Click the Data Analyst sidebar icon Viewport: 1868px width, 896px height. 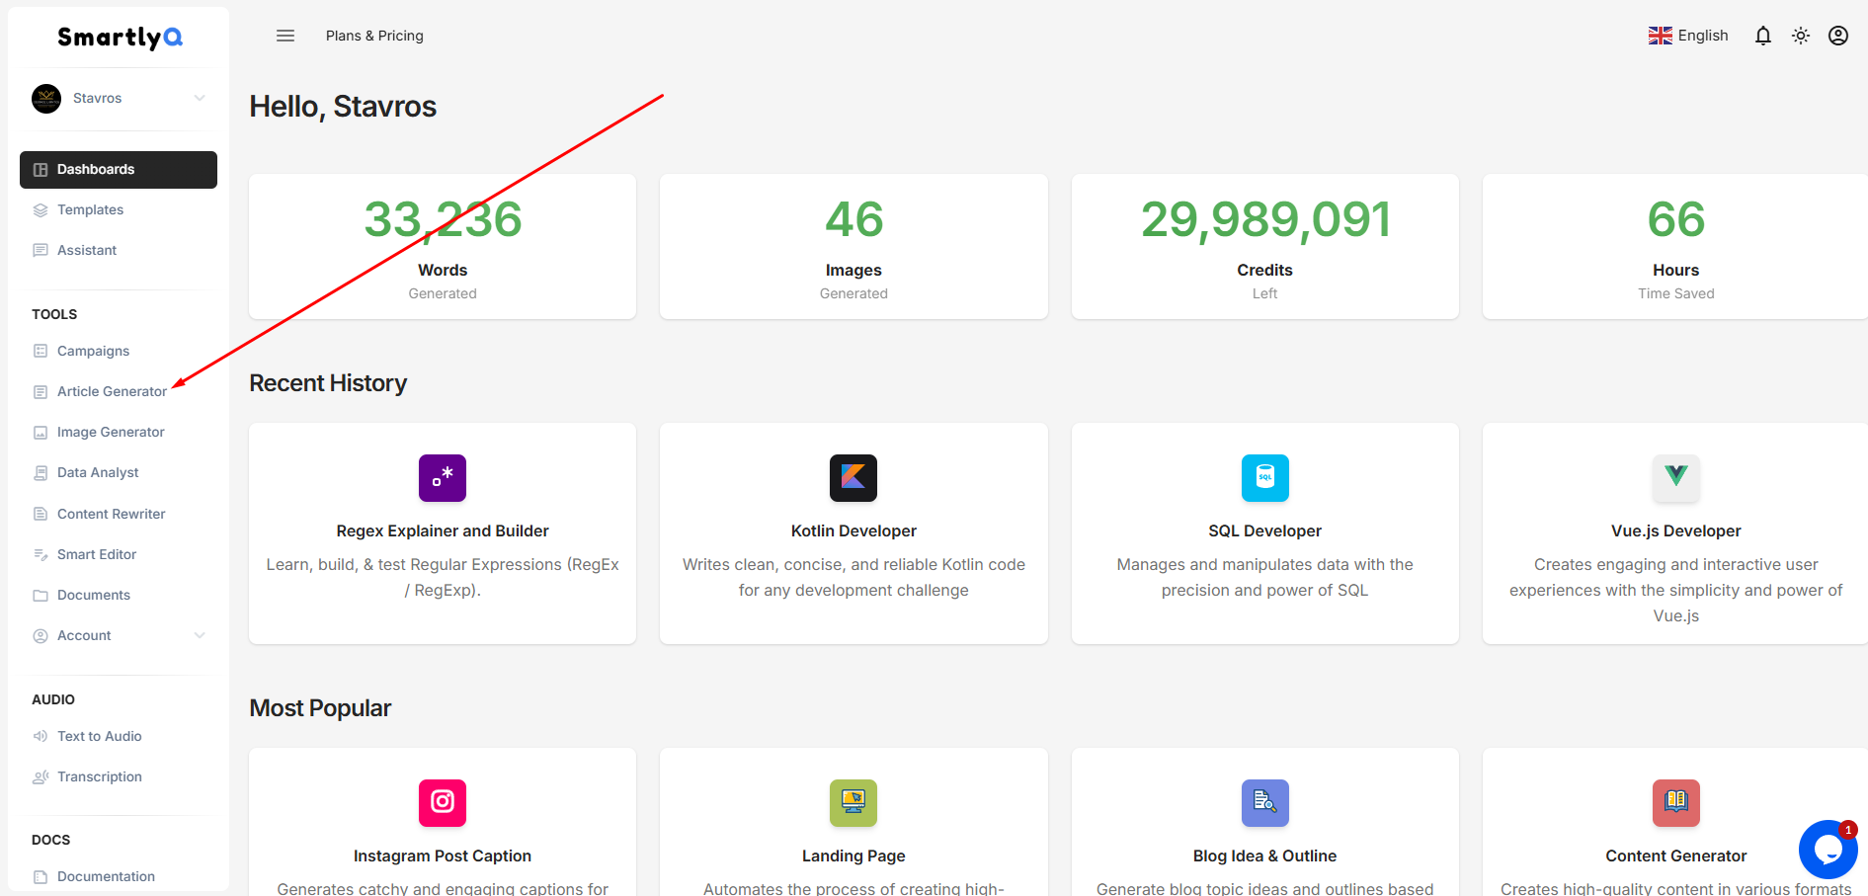click(x=41, y=473)
